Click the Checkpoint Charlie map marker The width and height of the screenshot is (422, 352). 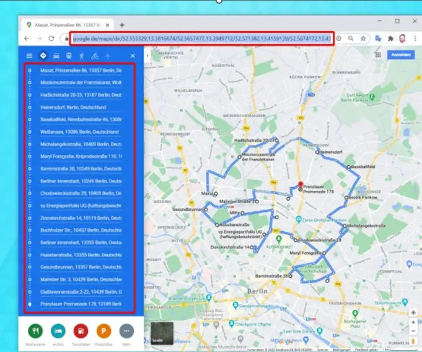click(231, 323)
